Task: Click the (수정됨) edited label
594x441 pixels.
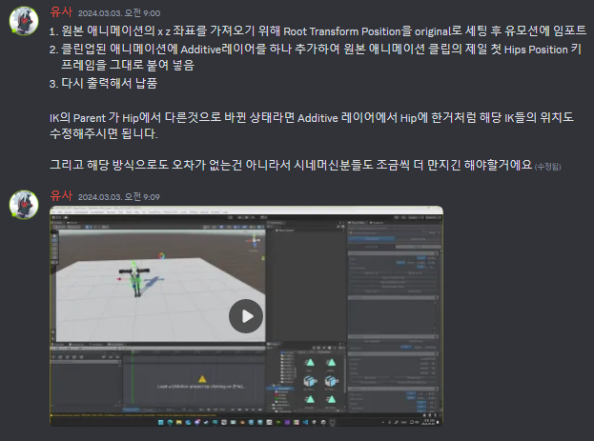Action: (x=548, y=167)
